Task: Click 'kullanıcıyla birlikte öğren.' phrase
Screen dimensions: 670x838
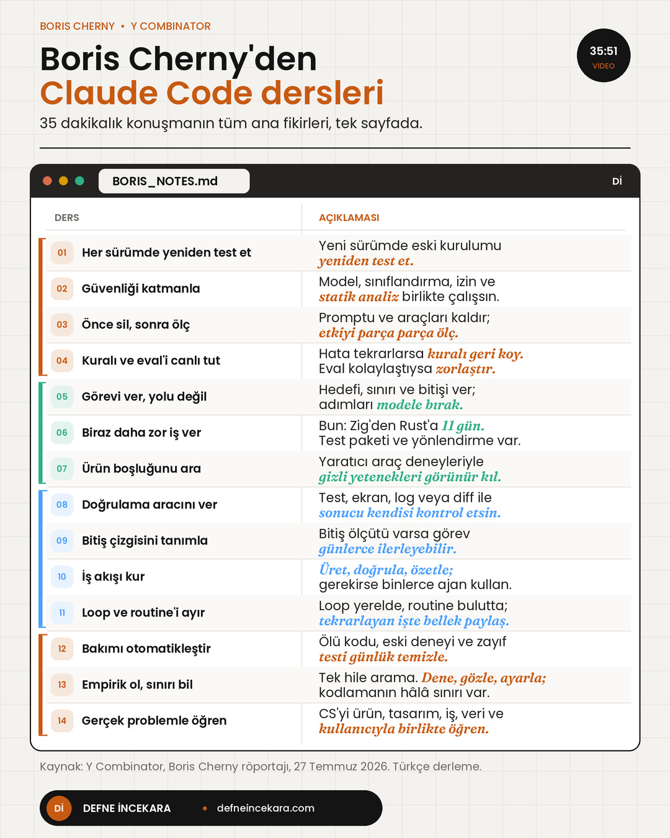Action: coord(404,729)
